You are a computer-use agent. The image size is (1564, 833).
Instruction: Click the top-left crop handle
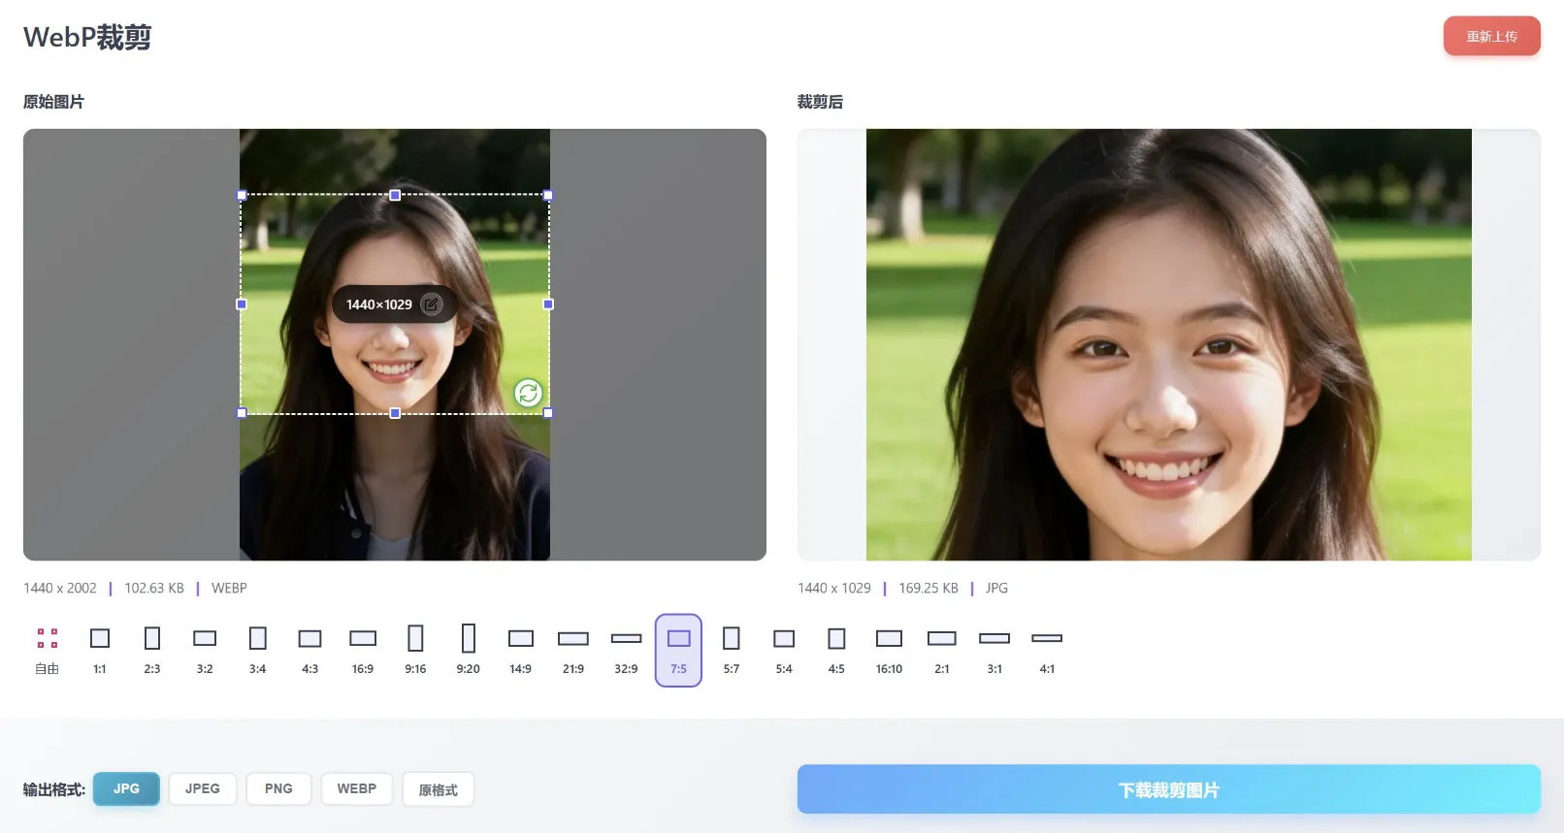242,195
